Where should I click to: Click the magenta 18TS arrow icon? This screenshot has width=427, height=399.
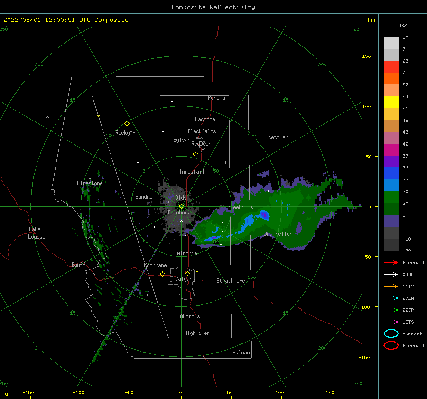[391, 322]
